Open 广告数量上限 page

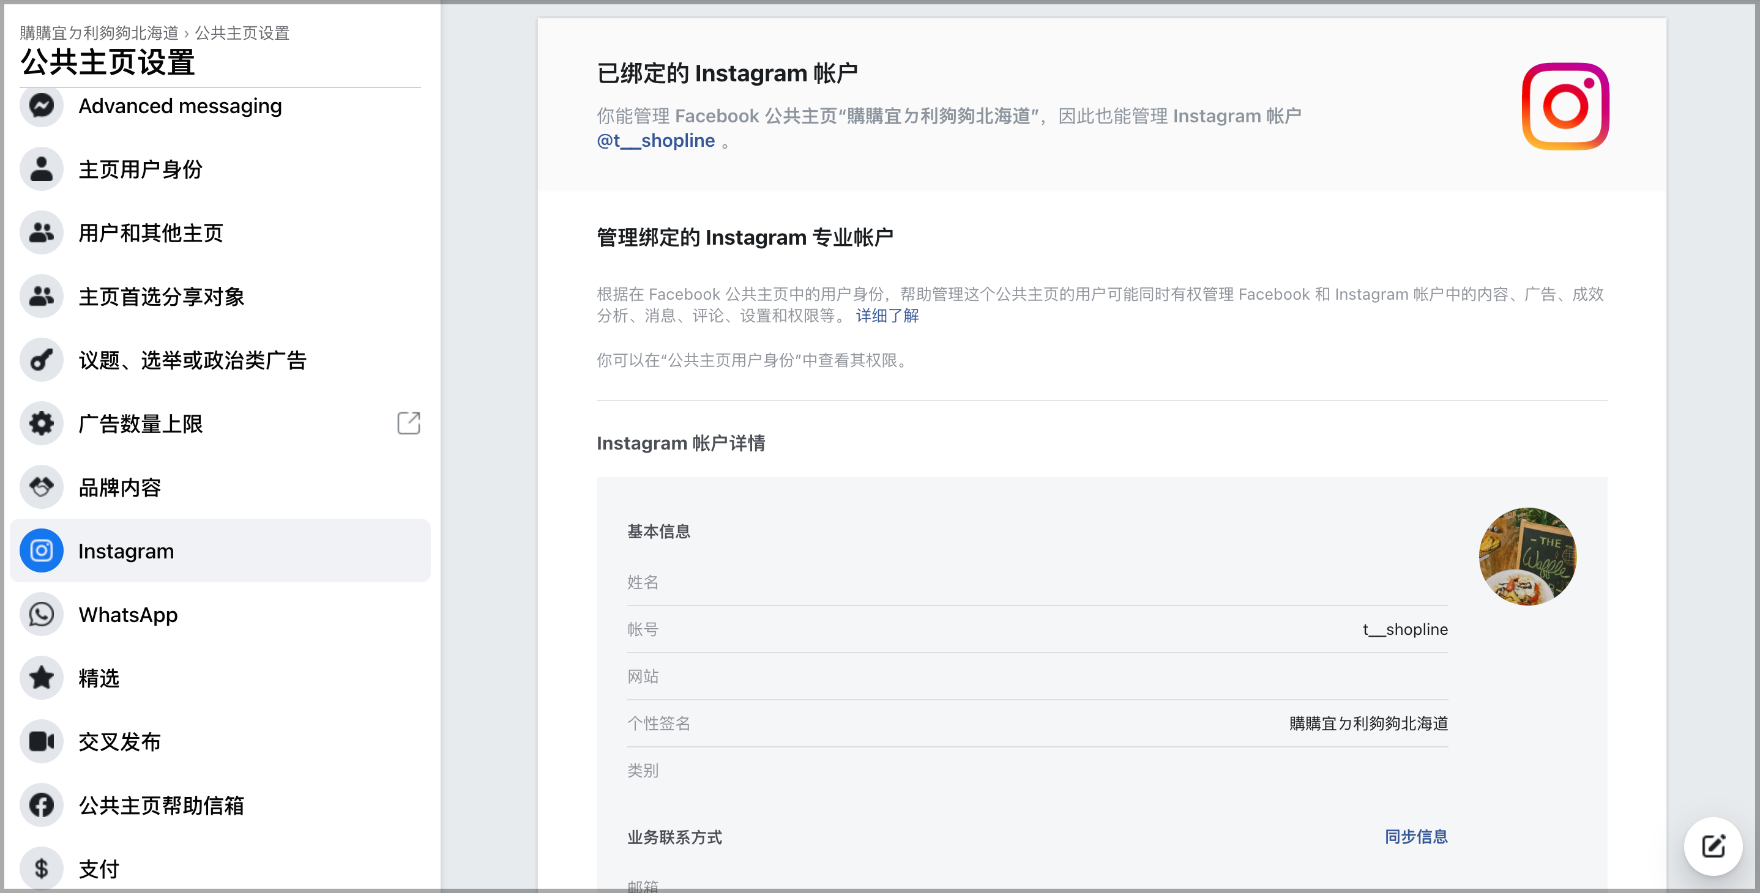pyautogui.click(x=220, y=423)
